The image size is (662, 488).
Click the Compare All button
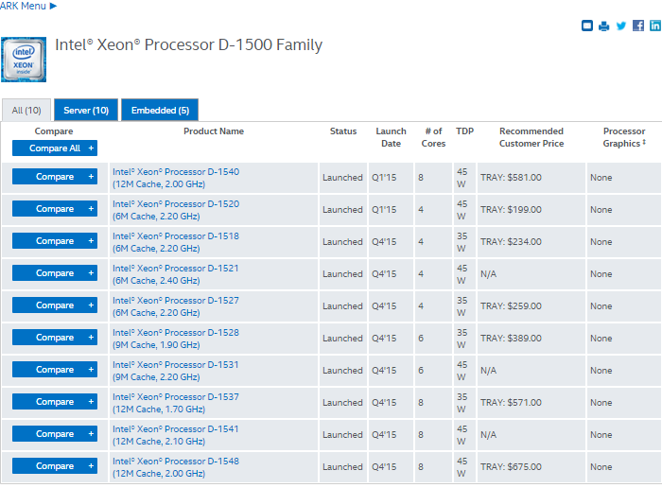(x=55, y=148)
